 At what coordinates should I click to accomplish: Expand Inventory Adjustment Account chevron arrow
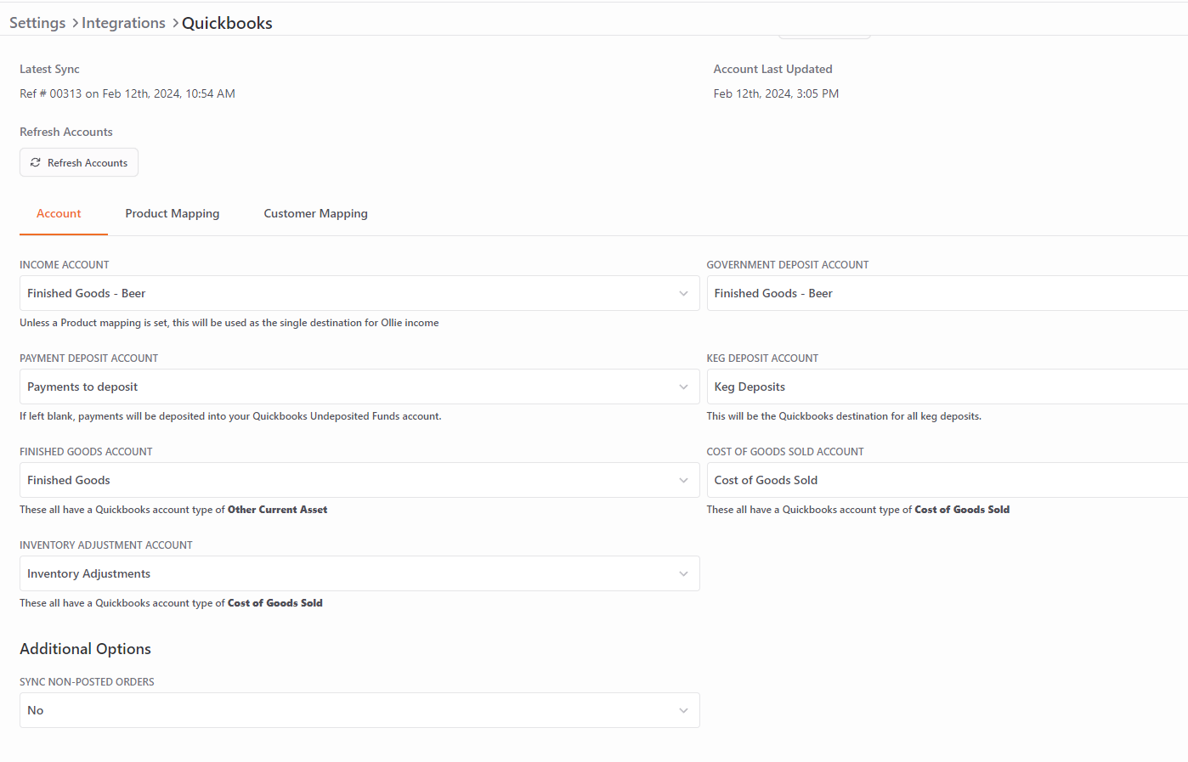(683, 573)
